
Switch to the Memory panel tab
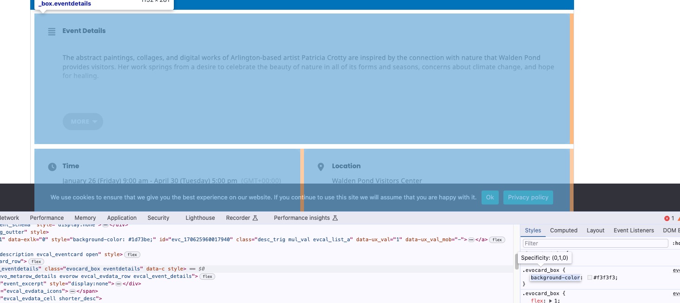tap(85, 218)
